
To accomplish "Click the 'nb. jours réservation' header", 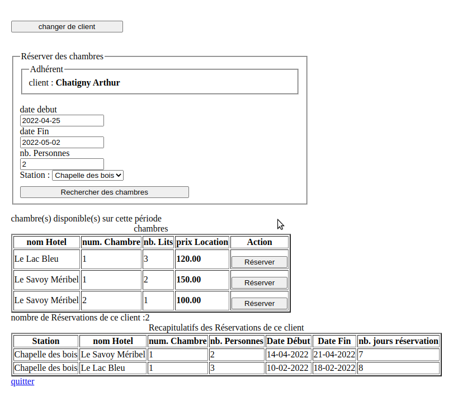I will [398, 341].
